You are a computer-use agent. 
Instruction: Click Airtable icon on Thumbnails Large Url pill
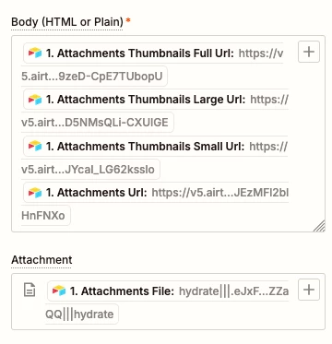point(35,100)
